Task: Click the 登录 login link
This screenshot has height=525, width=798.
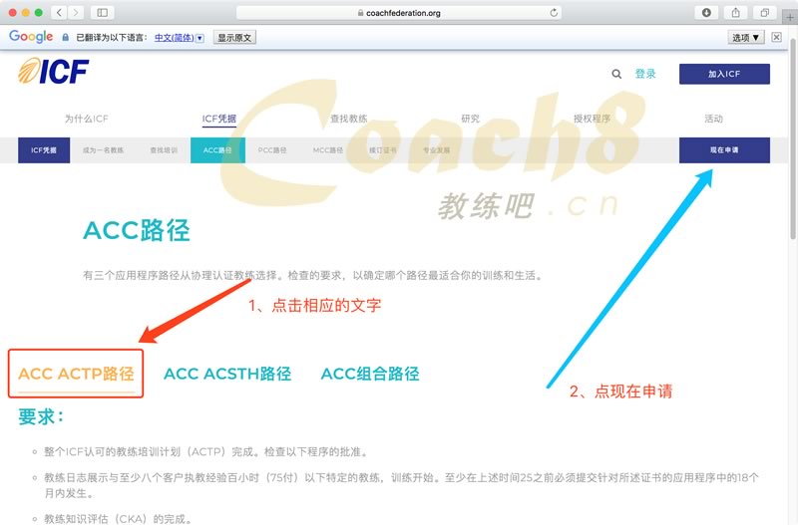Action: coord(645,74)
